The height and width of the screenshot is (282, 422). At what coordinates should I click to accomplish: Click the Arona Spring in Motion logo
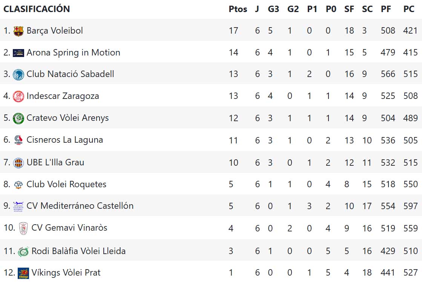(18, 53)
